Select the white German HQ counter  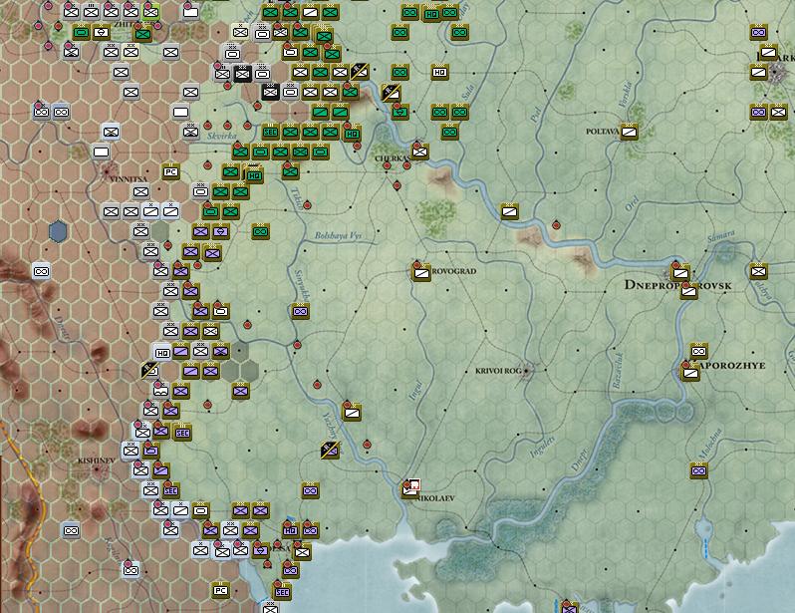point(162,352)
